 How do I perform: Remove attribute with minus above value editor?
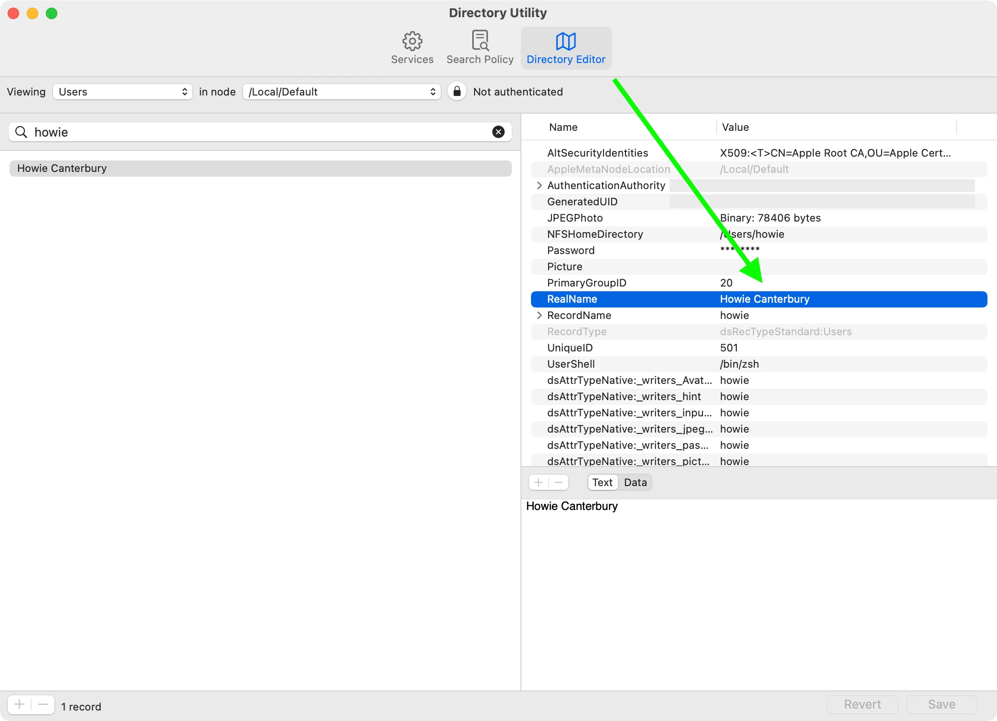559,482
